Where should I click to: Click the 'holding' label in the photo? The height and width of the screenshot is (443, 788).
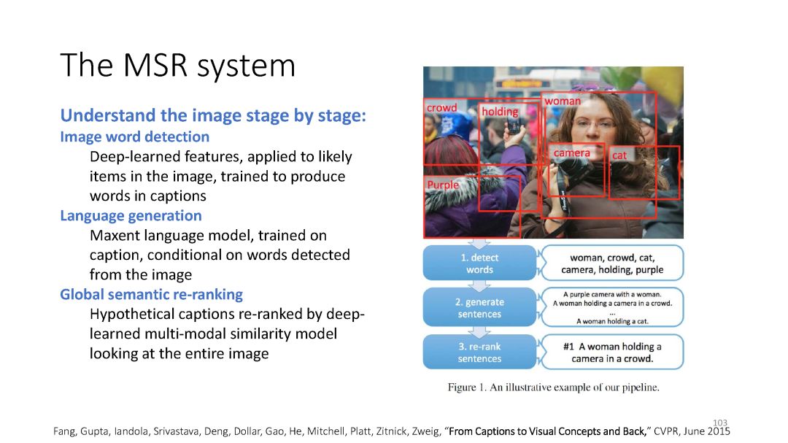point(500,112)
